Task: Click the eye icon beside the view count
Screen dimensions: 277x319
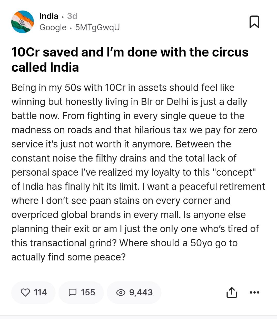Action: (121, 292)
